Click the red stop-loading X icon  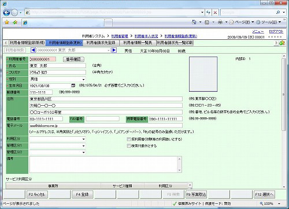click(216, 12)
